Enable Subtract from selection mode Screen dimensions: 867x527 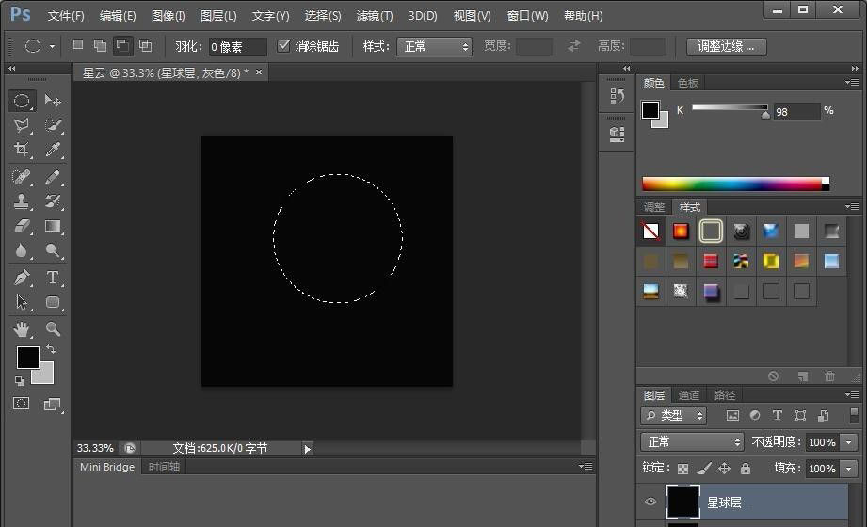click(x=122, y=45)
